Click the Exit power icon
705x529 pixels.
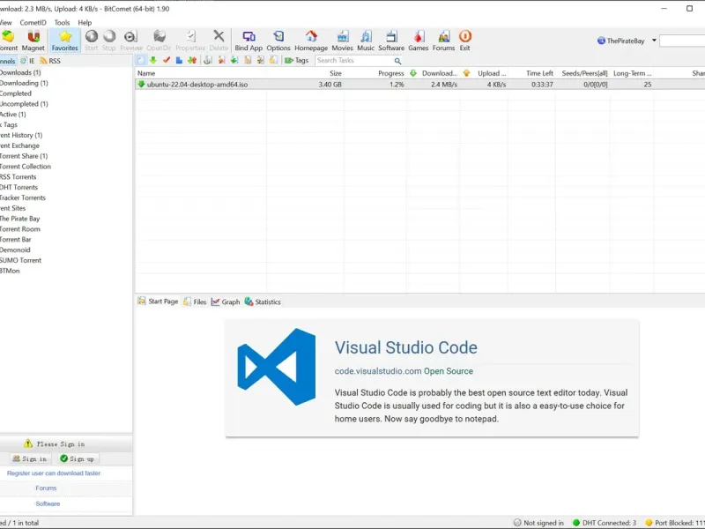point(465,41)
